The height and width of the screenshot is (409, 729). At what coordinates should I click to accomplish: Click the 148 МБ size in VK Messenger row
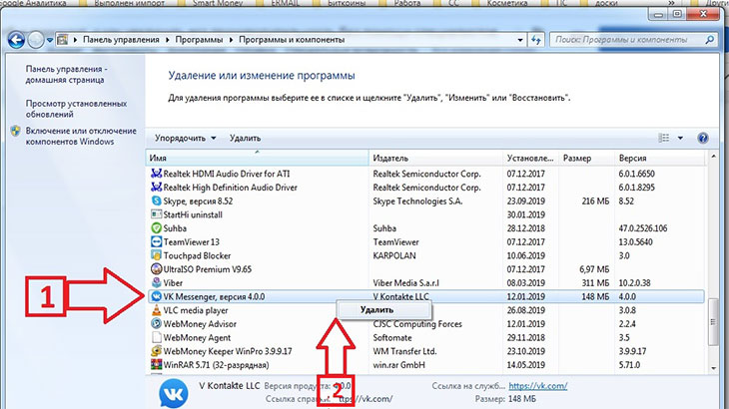(595, 296)
